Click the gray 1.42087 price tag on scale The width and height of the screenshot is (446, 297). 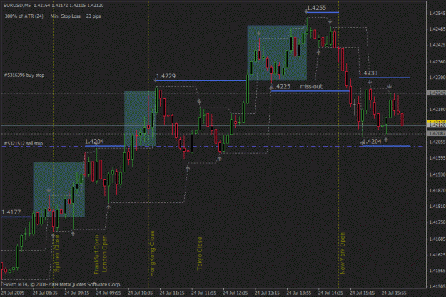pos(437,133)
